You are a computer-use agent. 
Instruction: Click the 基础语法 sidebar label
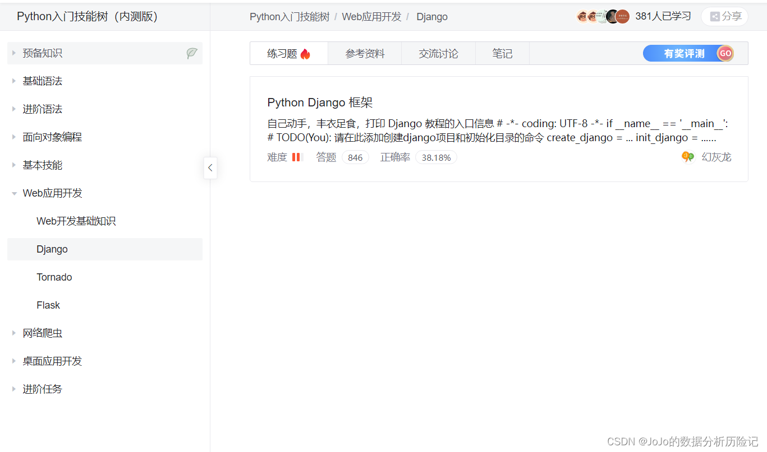coord(42,81)
